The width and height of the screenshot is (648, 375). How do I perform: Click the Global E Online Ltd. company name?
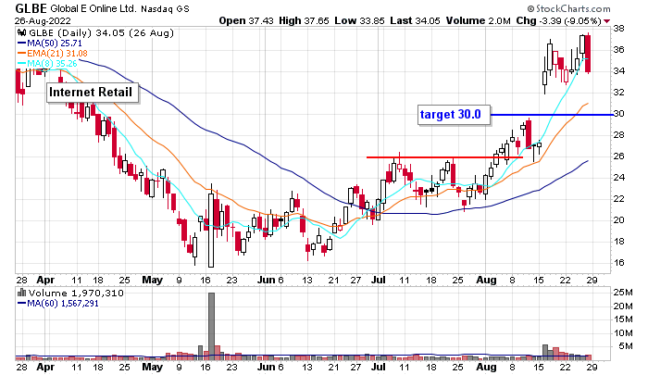93,8
